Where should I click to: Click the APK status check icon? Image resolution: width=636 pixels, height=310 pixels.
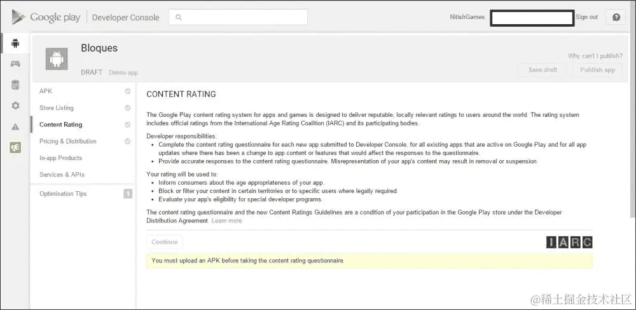pyautogui.click(x=127, y=91)
